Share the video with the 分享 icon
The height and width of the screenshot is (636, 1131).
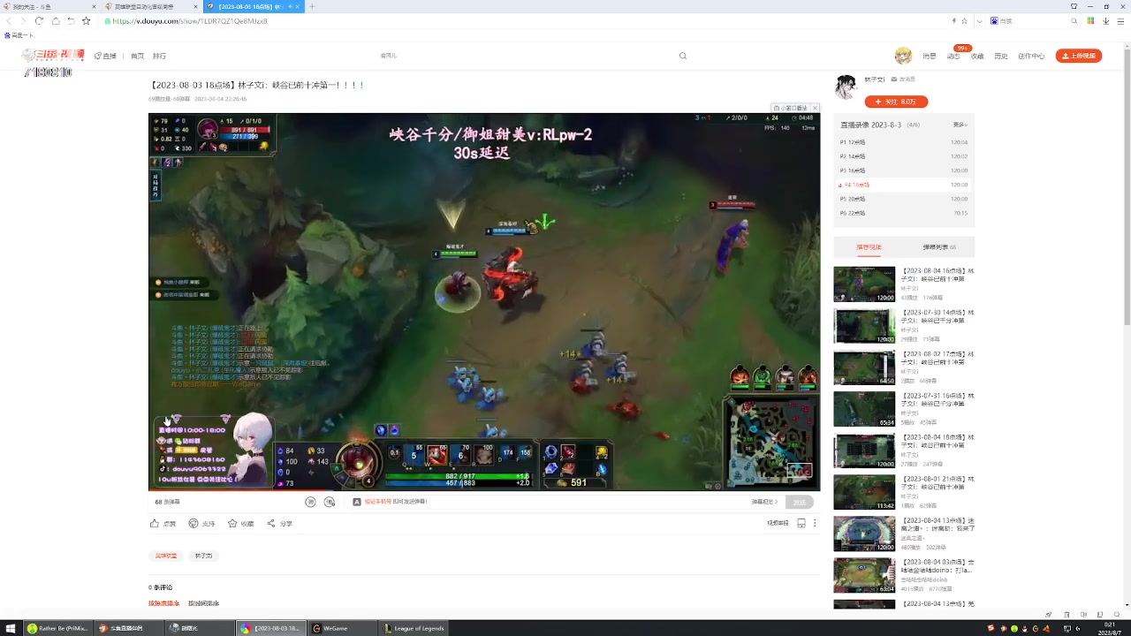271,523
